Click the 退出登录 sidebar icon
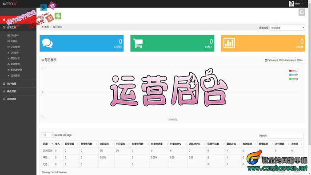Screen dimensions: 311x175 [4, 99]
